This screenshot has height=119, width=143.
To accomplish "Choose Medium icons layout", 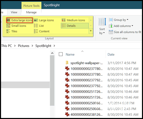I will coord(73,20).
